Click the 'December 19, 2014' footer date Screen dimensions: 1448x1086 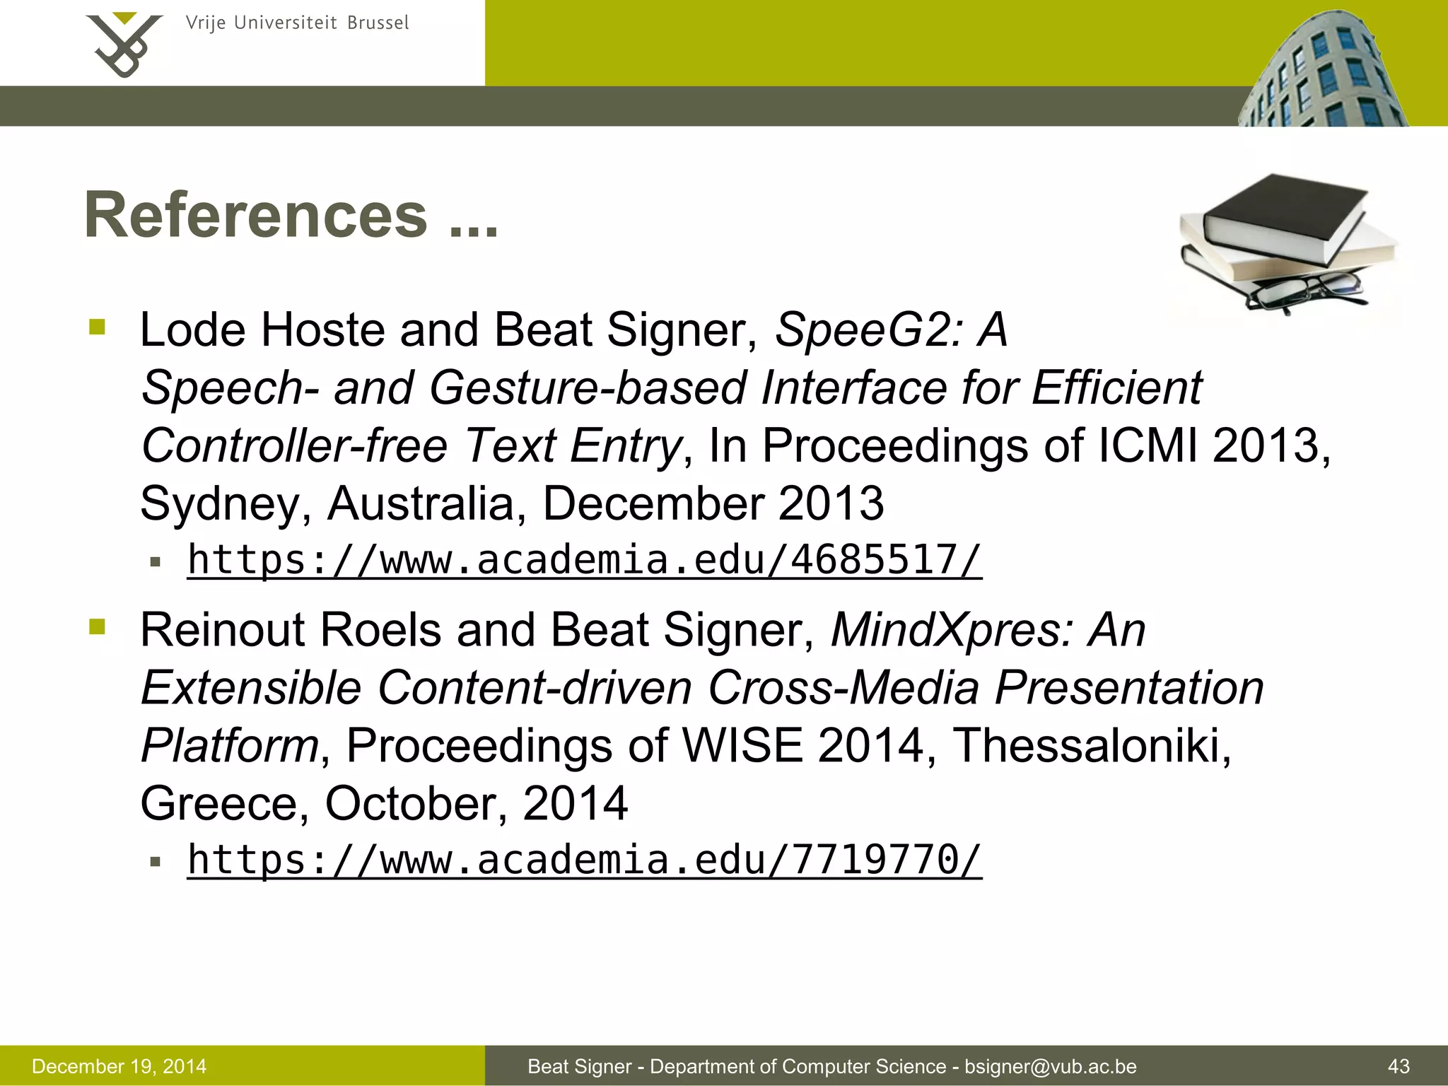tap(119, 1066)
